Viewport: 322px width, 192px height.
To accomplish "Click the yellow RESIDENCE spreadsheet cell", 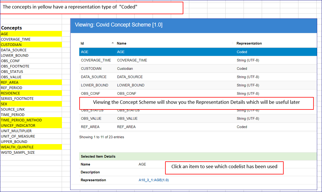I will tap(31, 93).
